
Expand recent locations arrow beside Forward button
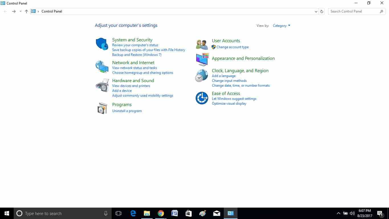point(21,11)
